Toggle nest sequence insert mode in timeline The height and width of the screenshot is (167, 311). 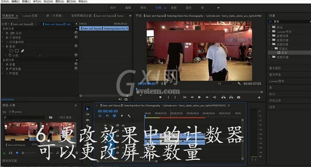(x=100, y=116)
